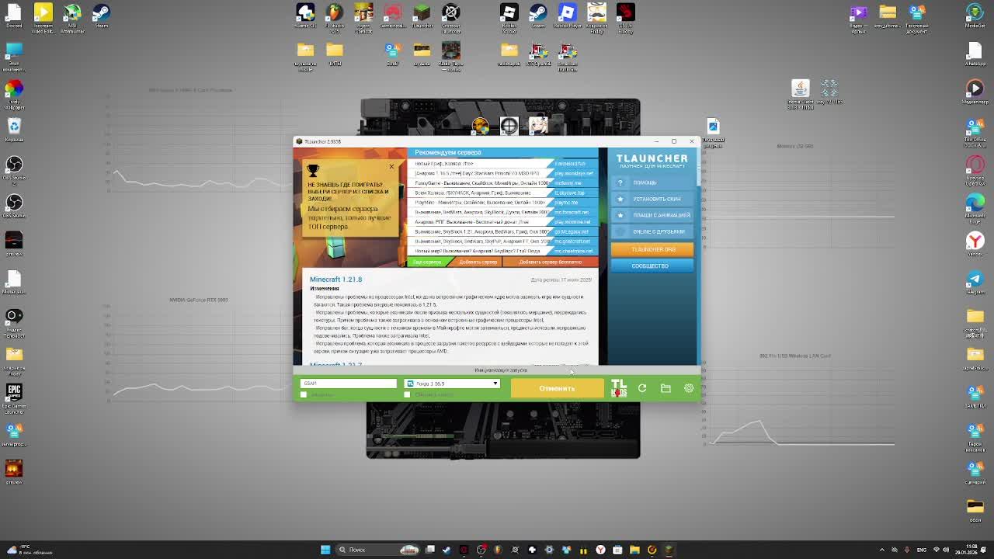
Task: Click Online с друзьями button
Action: click(x=652, y=231)
